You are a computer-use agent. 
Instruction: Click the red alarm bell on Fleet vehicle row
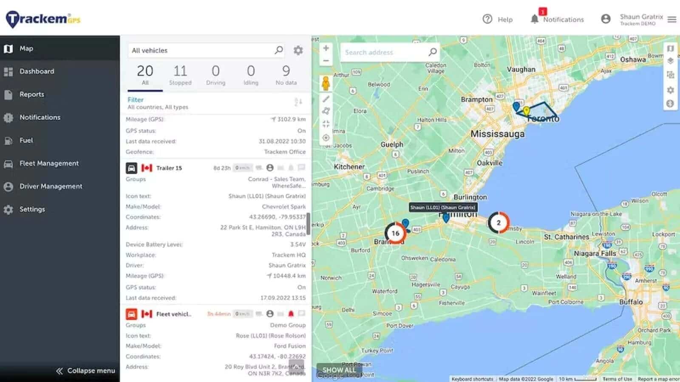pyautogui.click(x=291, y=314)
